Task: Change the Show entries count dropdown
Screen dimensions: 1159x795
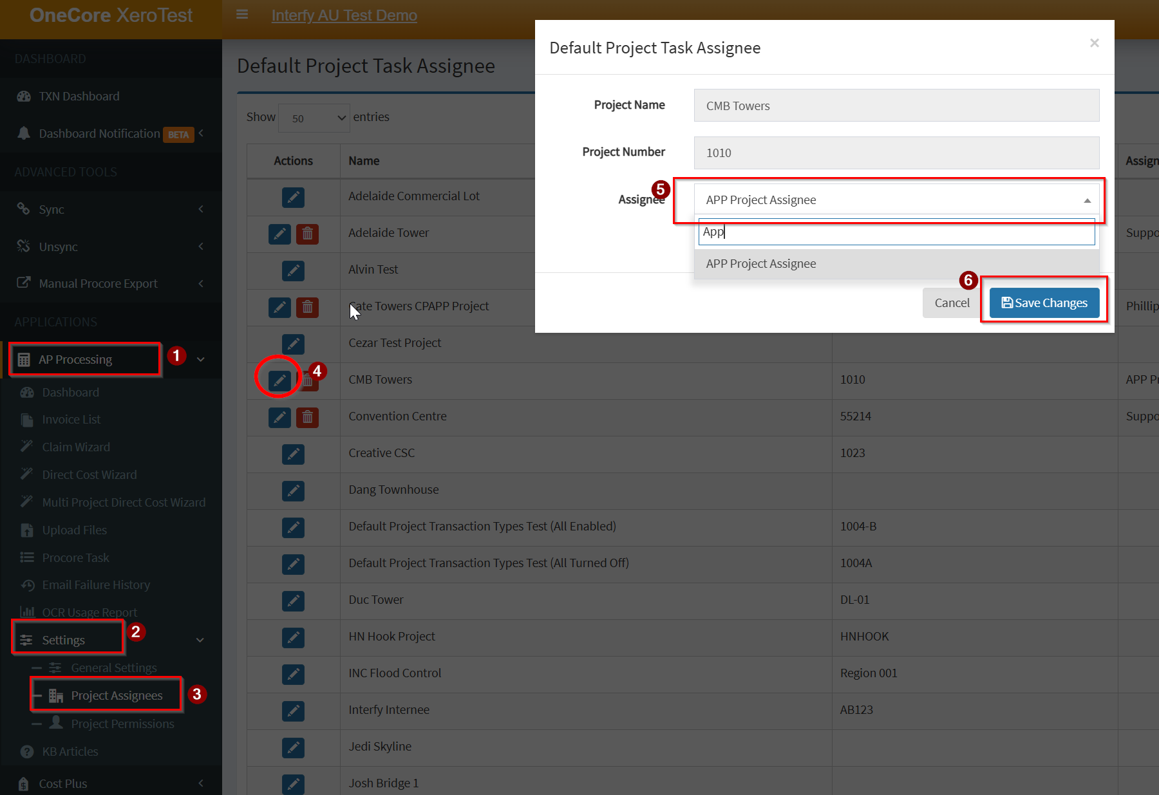Action: pyautogui.click(x=314, y=118)
